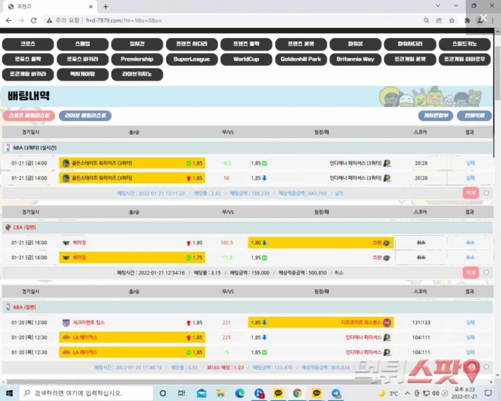Tick the checkbox for the 159,000 bet slip
The height and width of the screenshot is (401, 501).
[486, 273]
